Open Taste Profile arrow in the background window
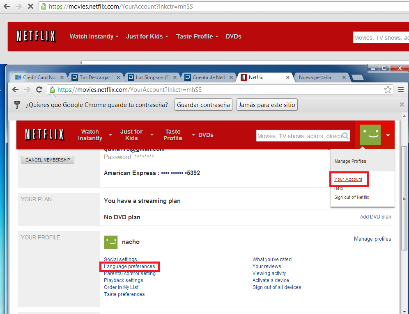Viewport: 409px width, 314px height. coord(217,36)
